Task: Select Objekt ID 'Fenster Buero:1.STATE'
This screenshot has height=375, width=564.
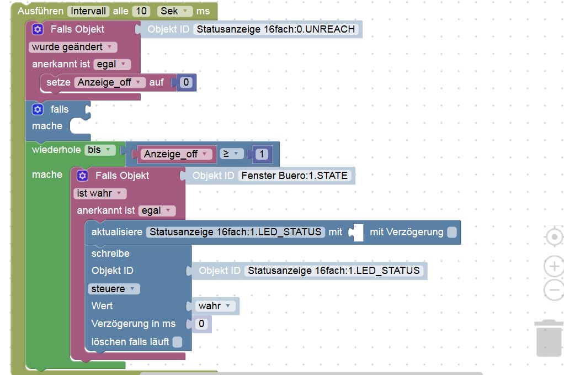Action: click(295, 176)
